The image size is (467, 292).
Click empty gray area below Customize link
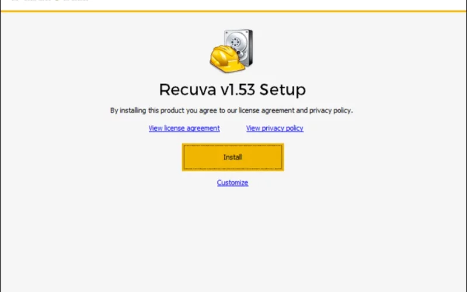232,238
